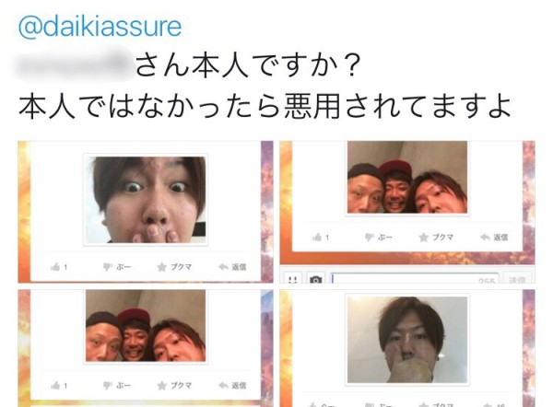The height and width of the screenshot is (407, 553).
Task: Bookmark bottom-left post with ブクマ star
Action: coord(162,386)
